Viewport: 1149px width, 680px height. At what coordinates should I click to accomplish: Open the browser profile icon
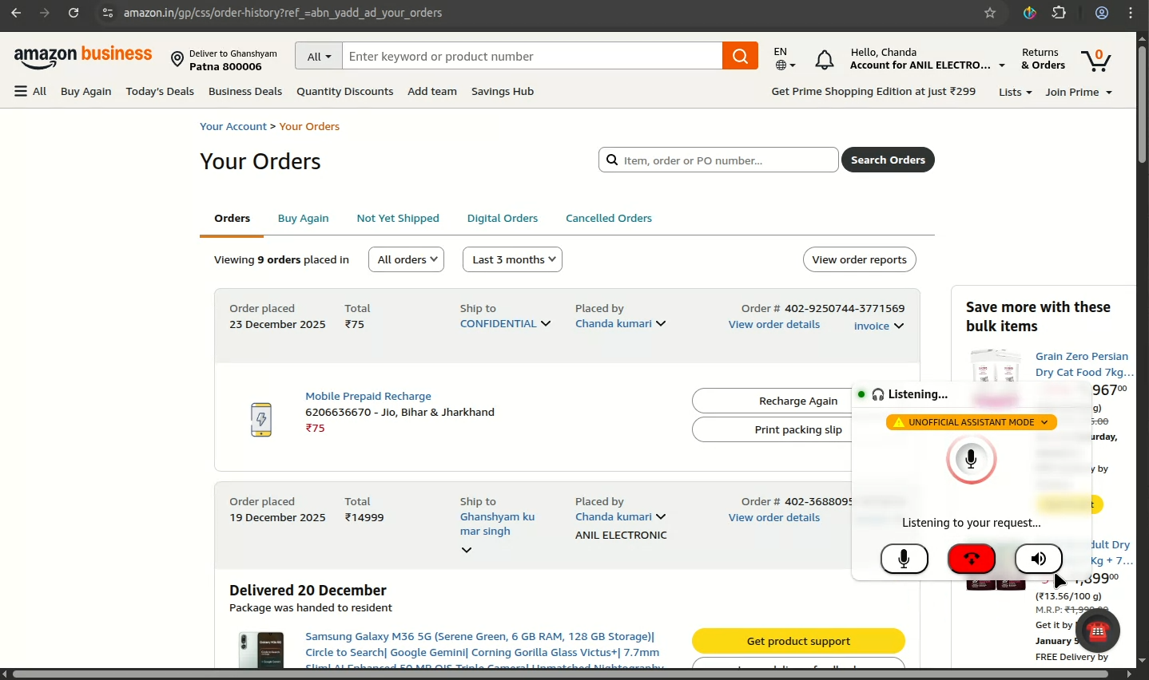click(x=1103, y=13)
